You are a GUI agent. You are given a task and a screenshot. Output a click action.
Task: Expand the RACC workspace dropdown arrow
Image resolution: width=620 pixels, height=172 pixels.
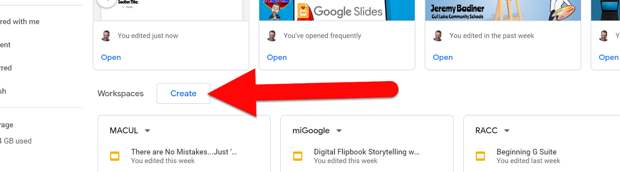[506, 131]
